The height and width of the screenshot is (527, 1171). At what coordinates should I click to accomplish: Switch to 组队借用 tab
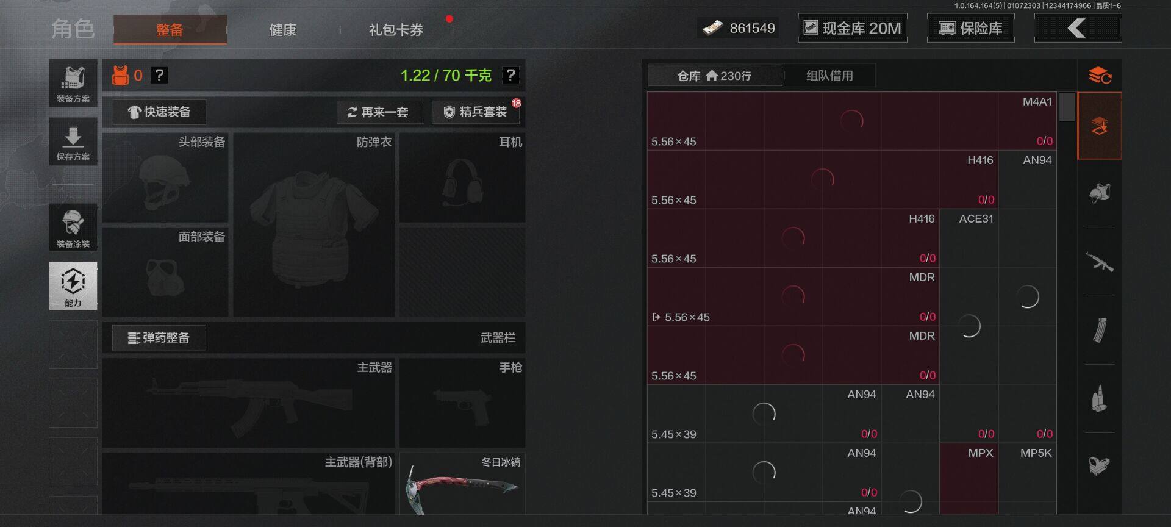829,76
